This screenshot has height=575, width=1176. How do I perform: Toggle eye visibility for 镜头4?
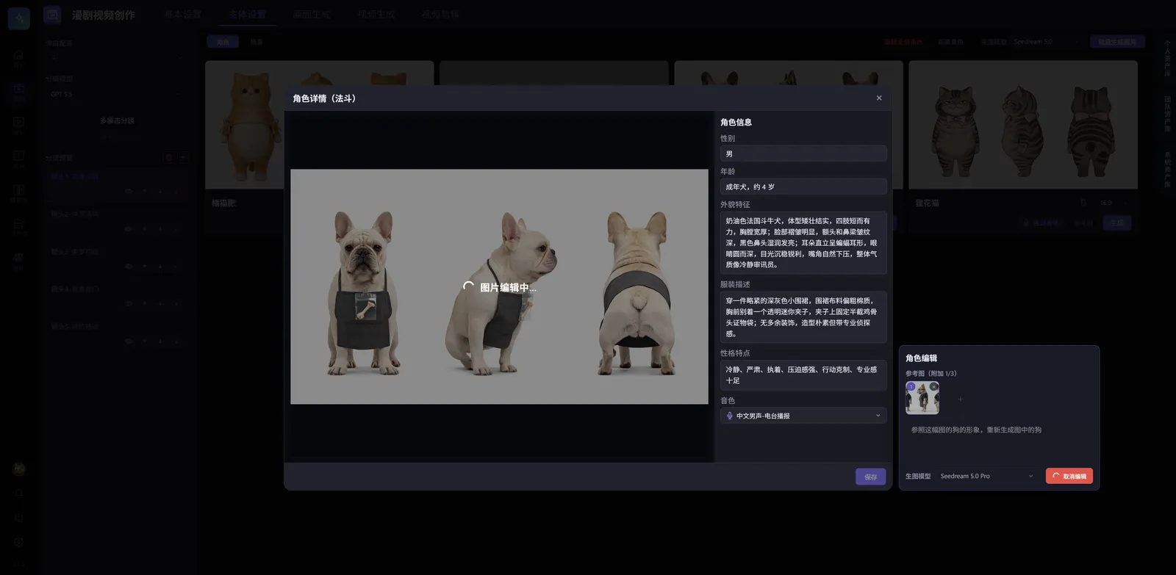(x=129, y=304)
